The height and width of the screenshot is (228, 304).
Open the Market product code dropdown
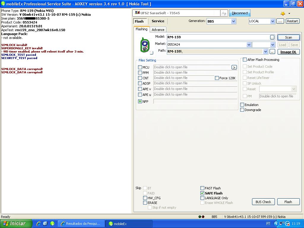click(249, 45)
